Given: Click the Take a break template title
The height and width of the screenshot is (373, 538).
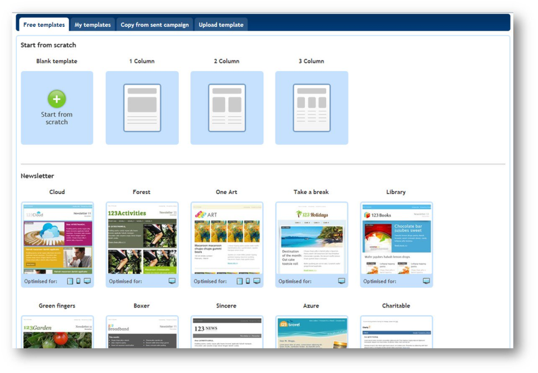Looking at the screenshot, I should pyautogui.click(x=311, y=192).
